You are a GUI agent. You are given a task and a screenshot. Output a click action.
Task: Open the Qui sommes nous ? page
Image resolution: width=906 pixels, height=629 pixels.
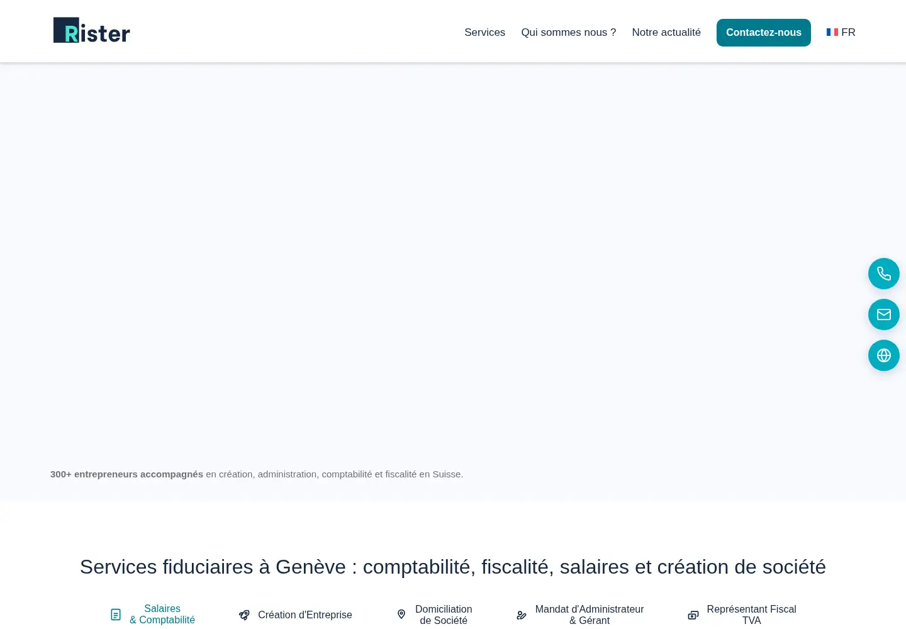pos(569,32)
